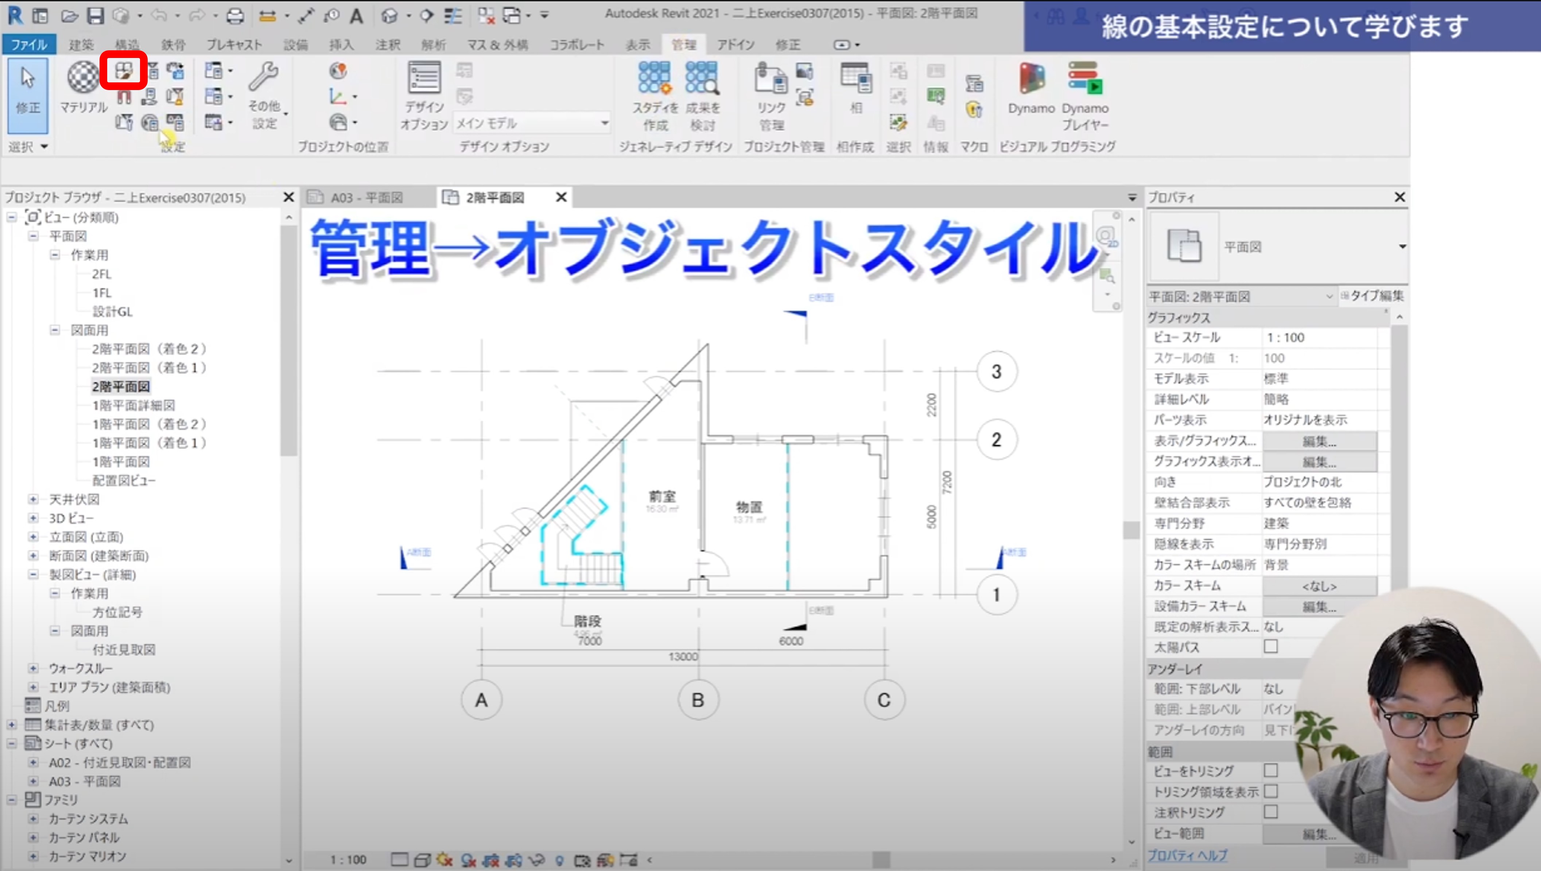Switch to the 注釈 ribbon tab
The image size is (1541, 871).
(387, 45)
